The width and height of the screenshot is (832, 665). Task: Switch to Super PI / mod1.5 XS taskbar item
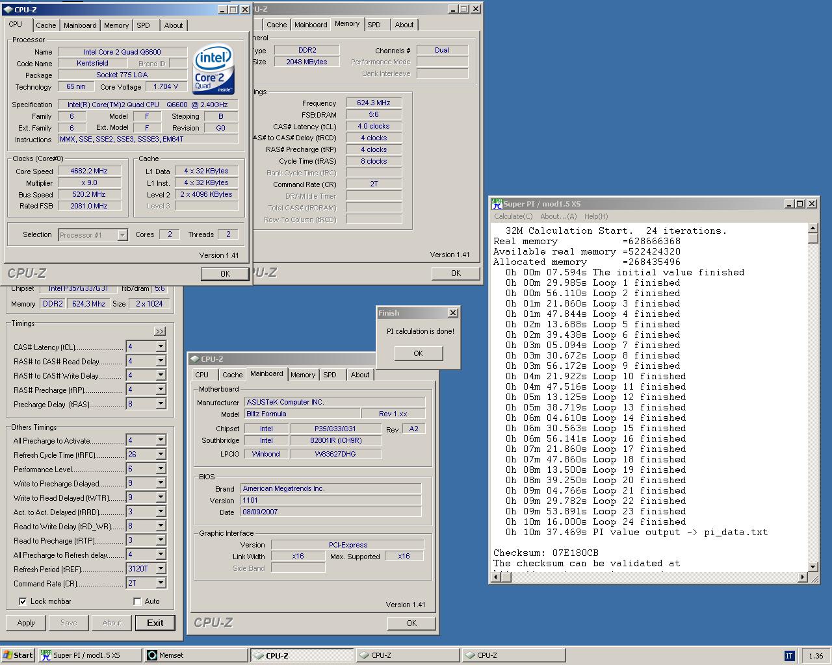pyautogui.click(x=89, y=655)
